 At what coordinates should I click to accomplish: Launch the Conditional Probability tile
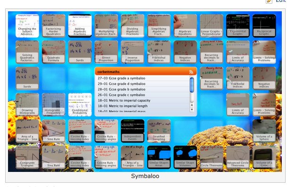point(80,105)
